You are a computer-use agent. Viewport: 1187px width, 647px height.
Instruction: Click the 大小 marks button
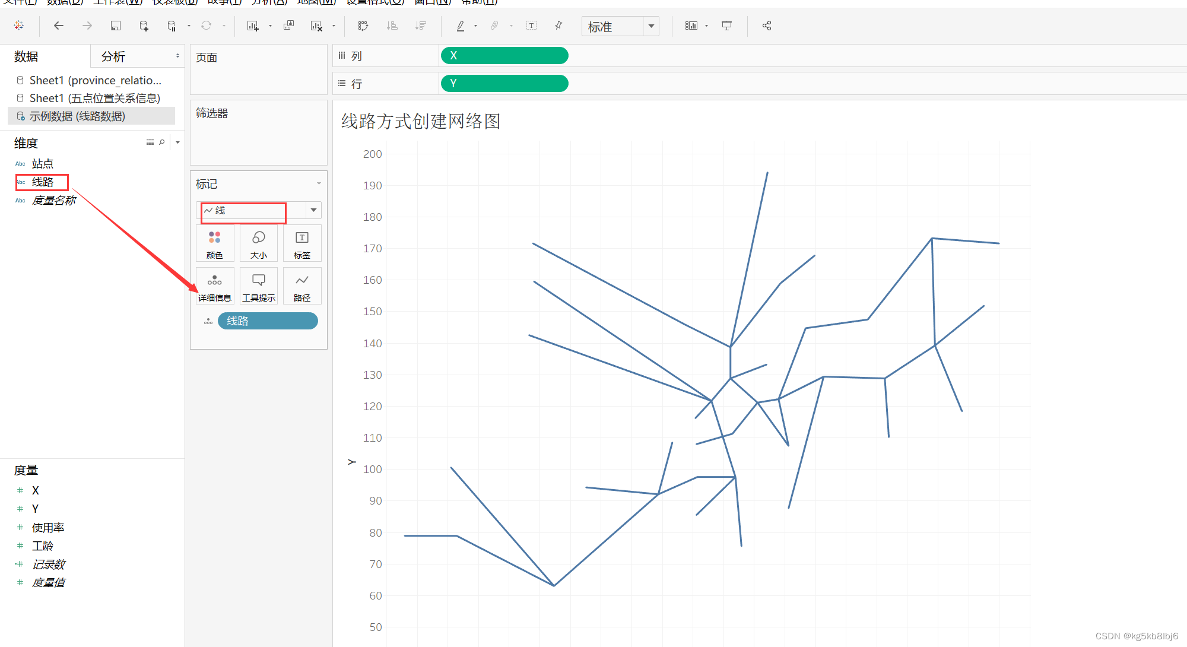(259, 244)
